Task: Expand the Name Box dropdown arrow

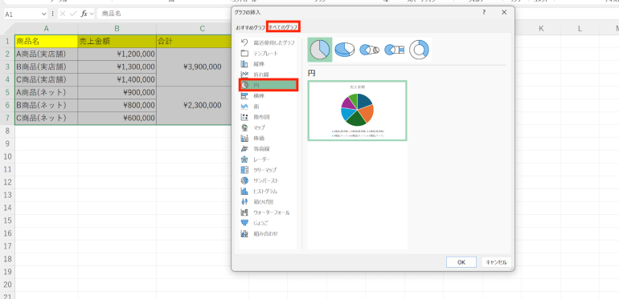Action: coord(43,14)
